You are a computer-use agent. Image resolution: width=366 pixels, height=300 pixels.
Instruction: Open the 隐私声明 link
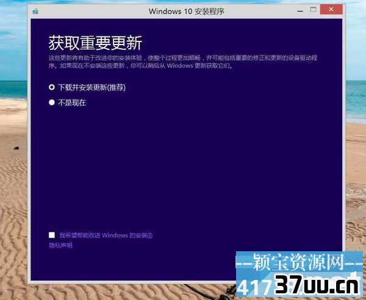point(60,245)
